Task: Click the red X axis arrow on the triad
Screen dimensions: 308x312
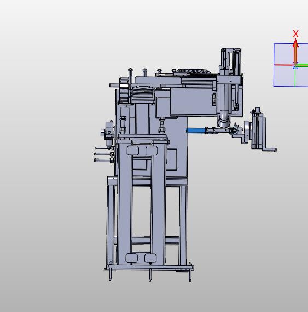Action: point(295,52)
